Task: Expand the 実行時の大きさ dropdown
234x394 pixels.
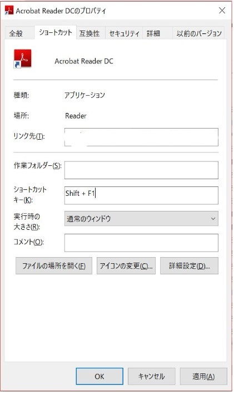Action: point(141,218)
